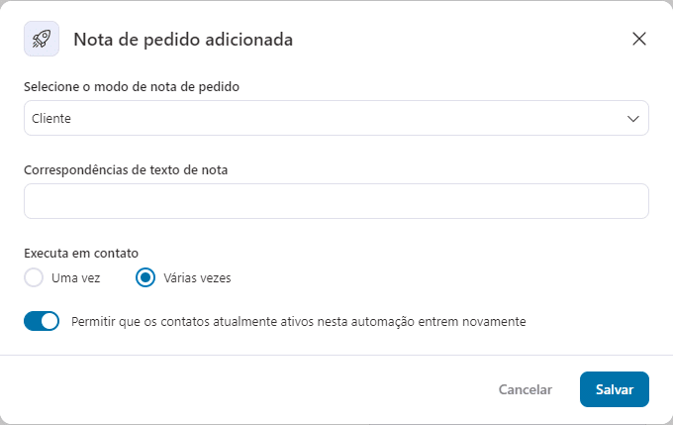Click the 'Correspondências de texto de nota' label

[x=126, y=169]
